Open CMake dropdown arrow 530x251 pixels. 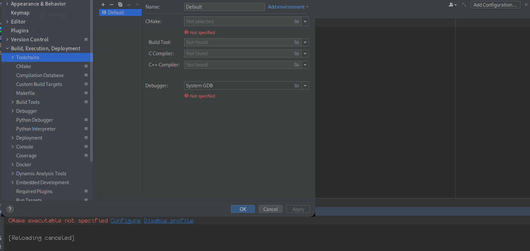(305, 21)
